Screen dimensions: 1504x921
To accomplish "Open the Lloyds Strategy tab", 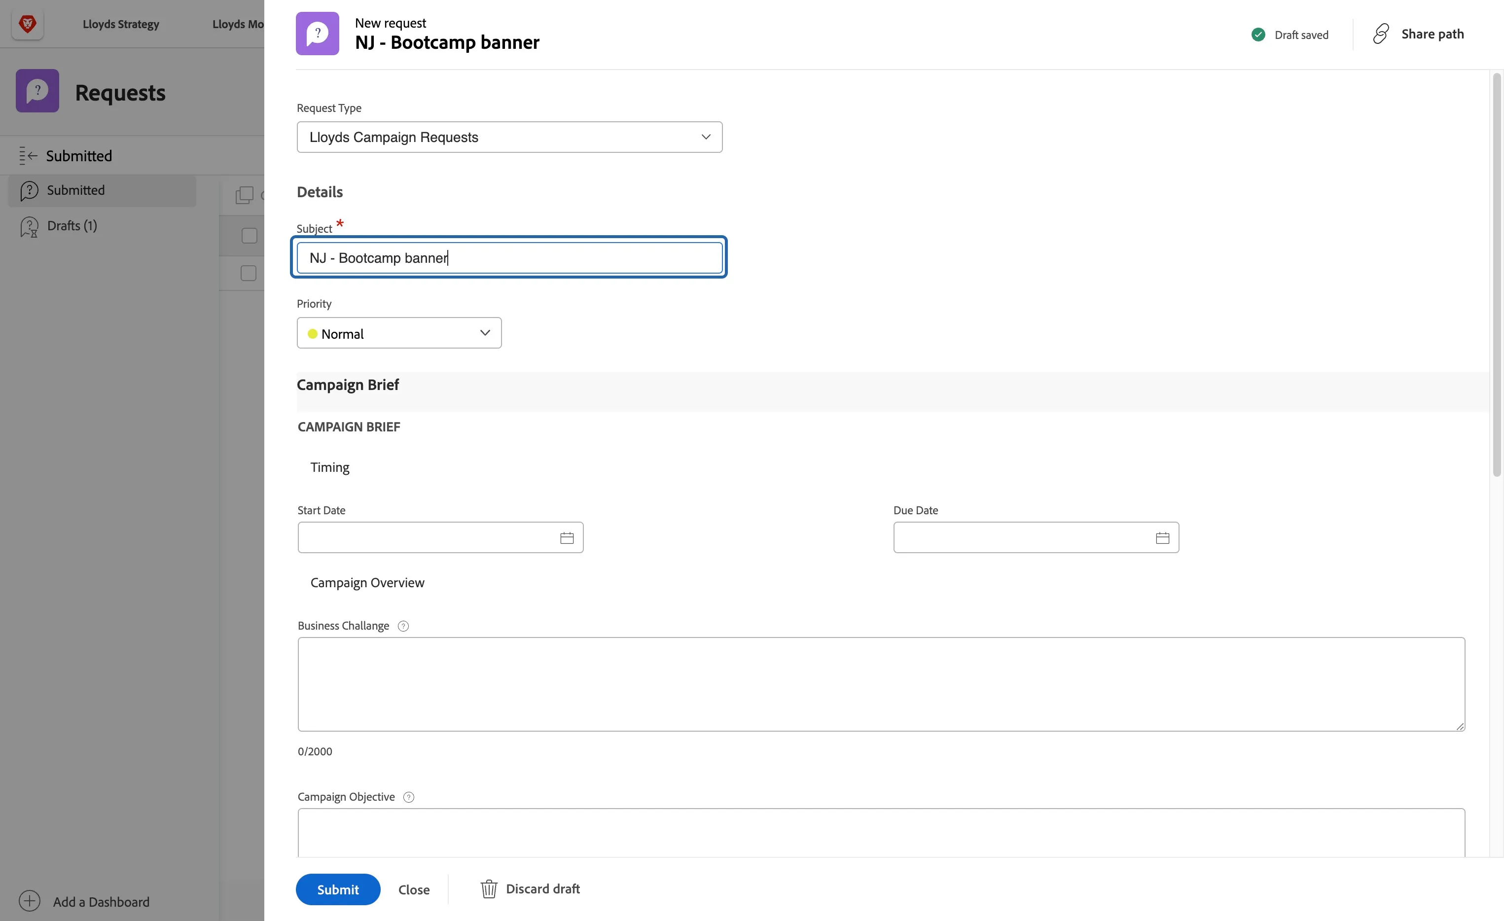I will coord(121,25).
